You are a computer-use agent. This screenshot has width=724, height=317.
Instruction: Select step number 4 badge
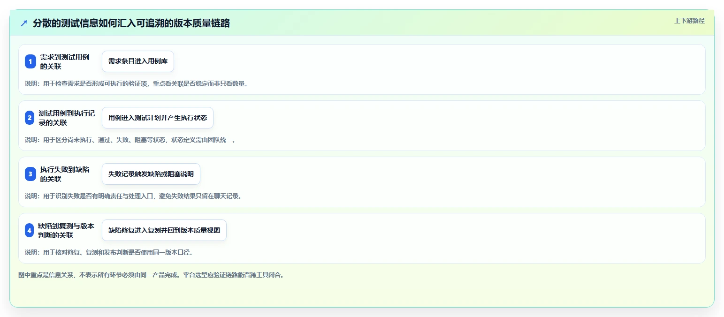pyautogui.click(x=30, y=230)
